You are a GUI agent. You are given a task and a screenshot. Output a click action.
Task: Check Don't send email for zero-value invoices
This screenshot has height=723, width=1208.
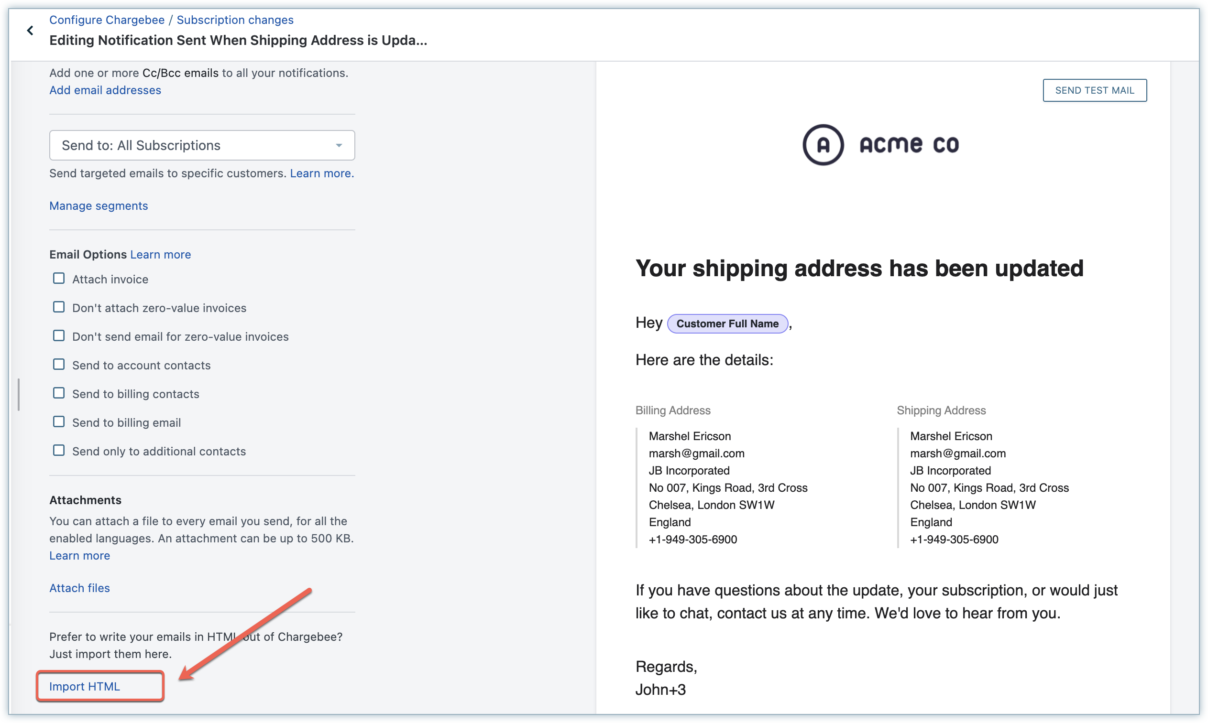coord(58,336)
